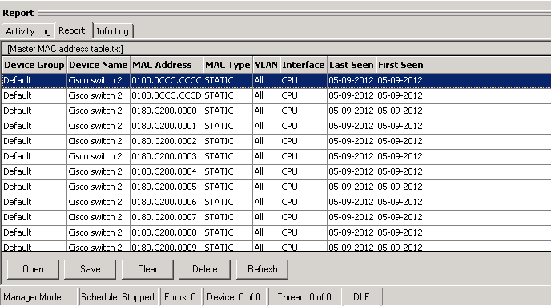Sort by Device Group column header
The width and height of the screenshot is (551, 306).
pyautogui.click(x=34, y=65)
